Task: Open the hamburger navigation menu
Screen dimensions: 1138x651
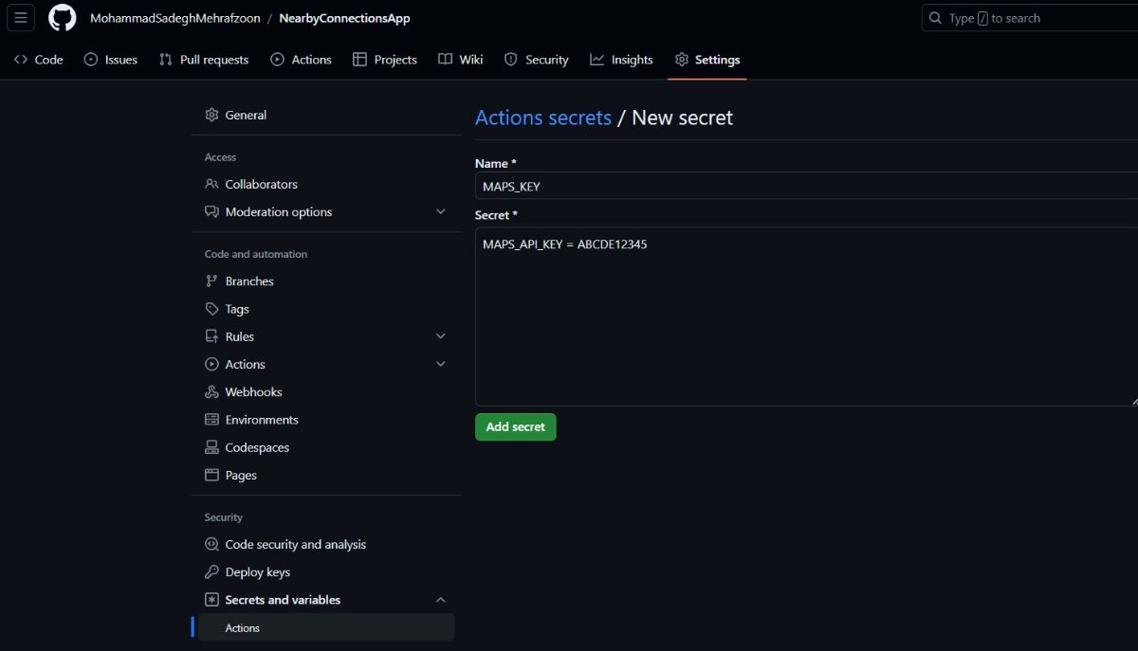Action: (x=20, y=18)
